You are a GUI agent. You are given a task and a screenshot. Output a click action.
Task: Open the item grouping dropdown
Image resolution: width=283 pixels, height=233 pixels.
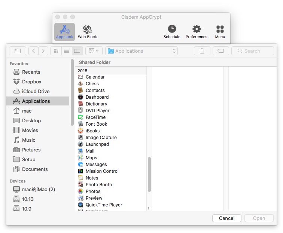pos(94,51)
